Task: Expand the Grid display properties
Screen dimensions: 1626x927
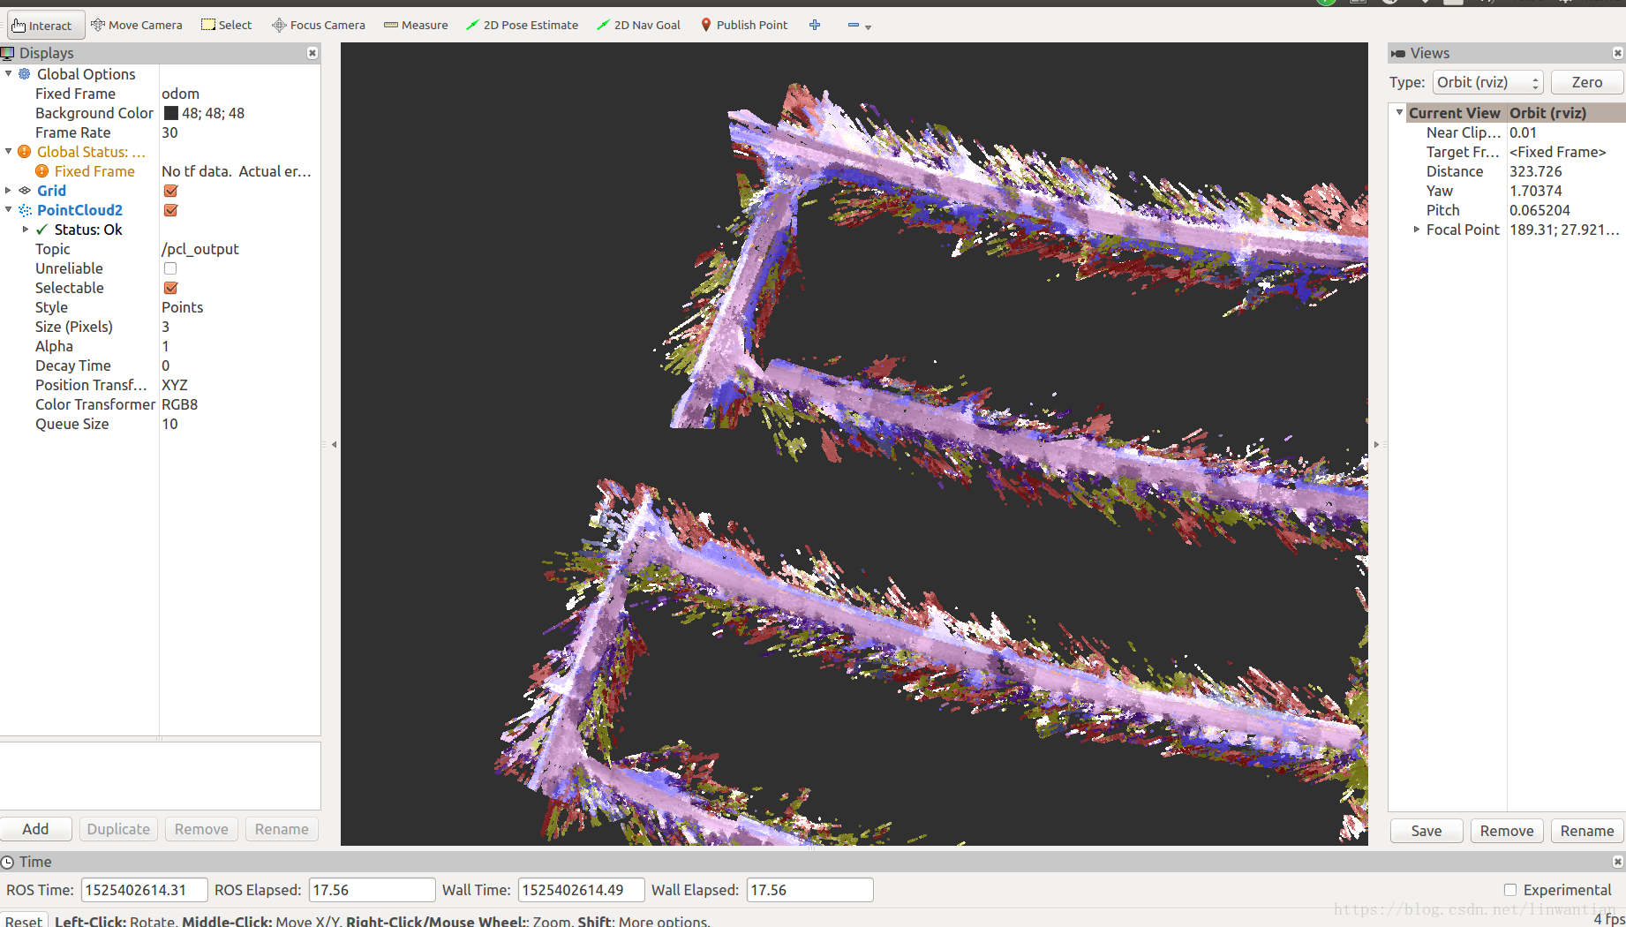Action: click(9, 191)
